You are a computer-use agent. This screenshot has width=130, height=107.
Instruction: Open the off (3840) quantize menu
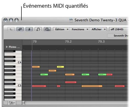click(119, 29)
